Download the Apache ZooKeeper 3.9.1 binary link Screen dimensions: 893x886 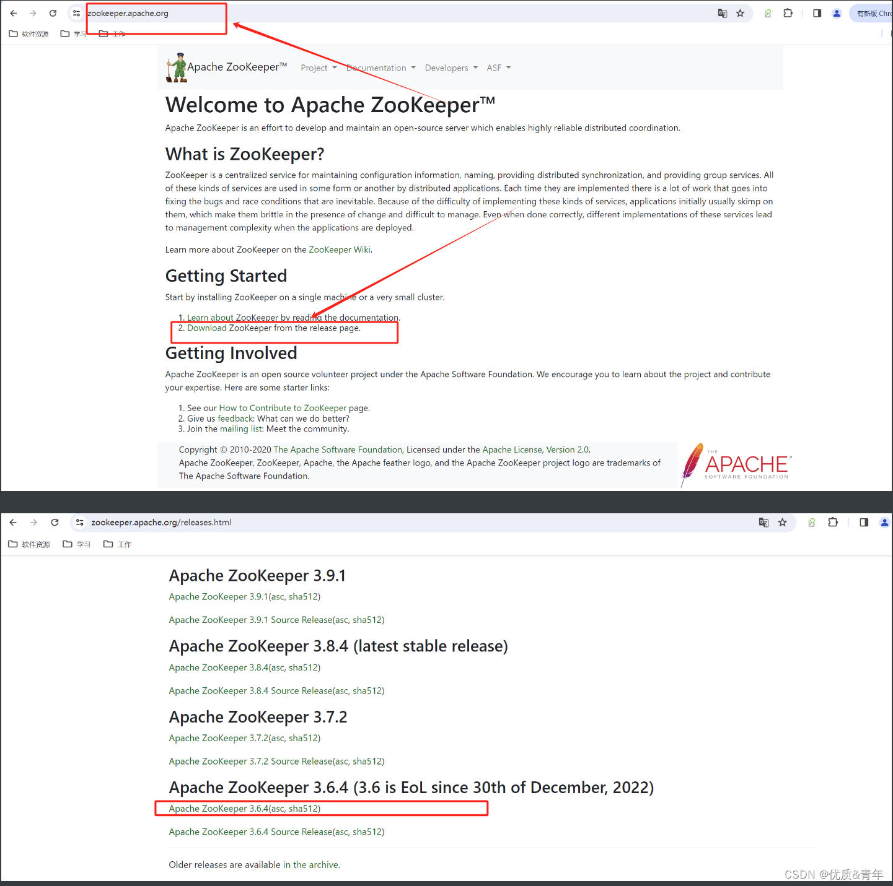pos(218,597)
